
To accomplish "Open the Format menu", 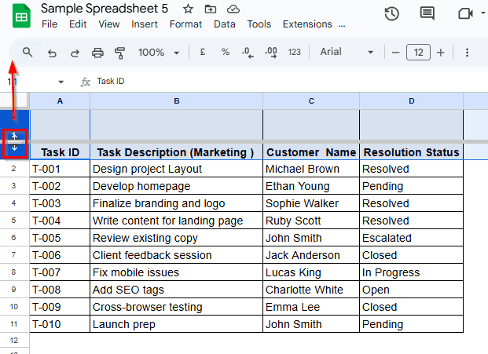I will [x=185, y=24].
